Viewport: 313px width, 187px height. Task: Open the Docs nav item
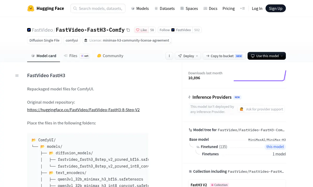point(210,8)
